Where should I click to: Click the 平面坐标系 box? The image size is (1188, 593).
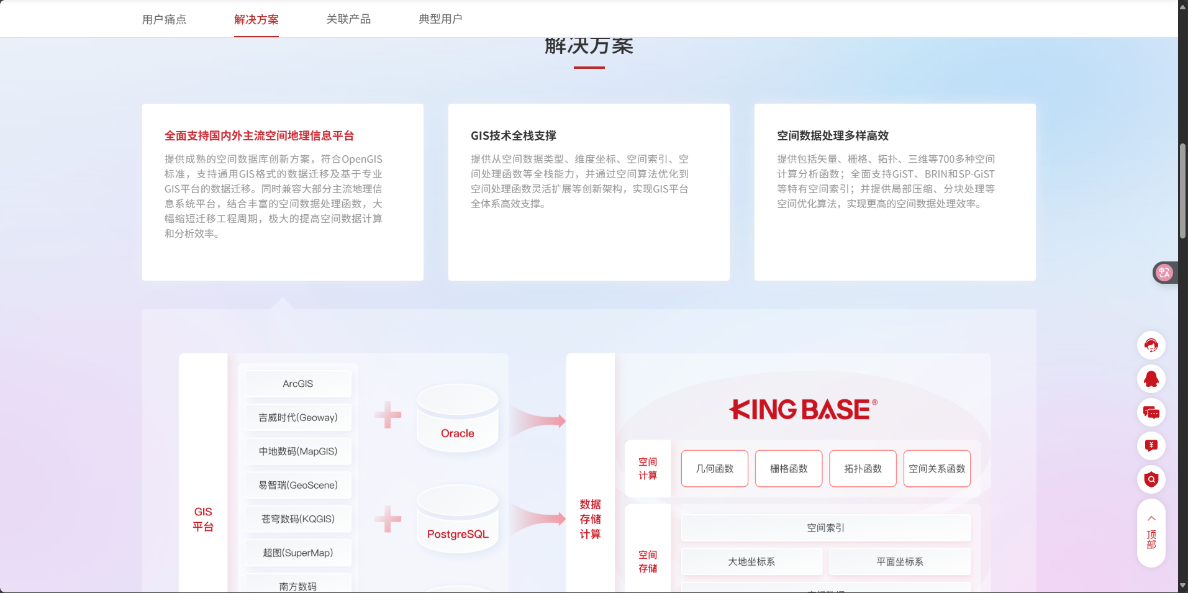900,561
